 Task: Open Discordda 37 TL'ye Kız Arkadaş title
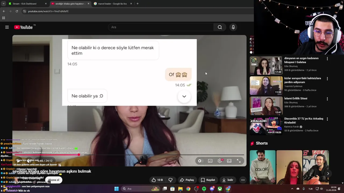[304, 121]
